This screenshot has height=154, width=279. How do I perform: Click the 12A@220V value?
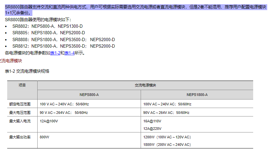coord(152,129)
